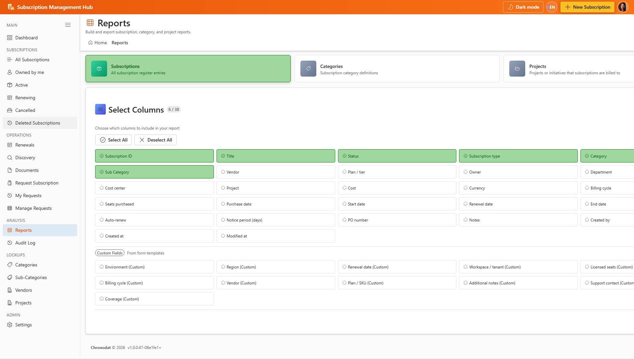Image resolution: width=634 pixels, height=359 pixels.
Task: Check the Modified at column
Action: click(276, 236)
